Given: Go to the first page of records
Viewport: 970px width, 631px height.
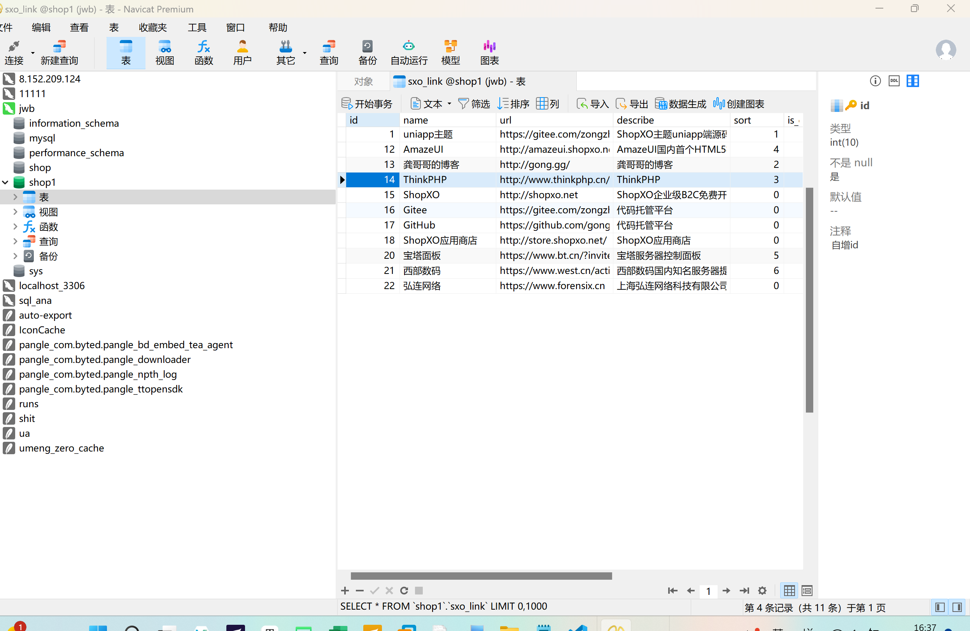Looking at the screenshot, I should (672, 590).
